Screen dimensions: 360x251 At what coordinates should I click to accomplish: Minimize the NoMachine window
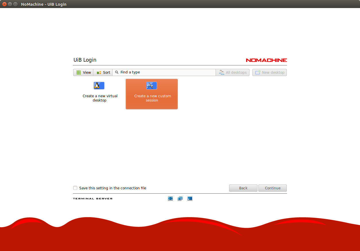(x=10, y=4)
